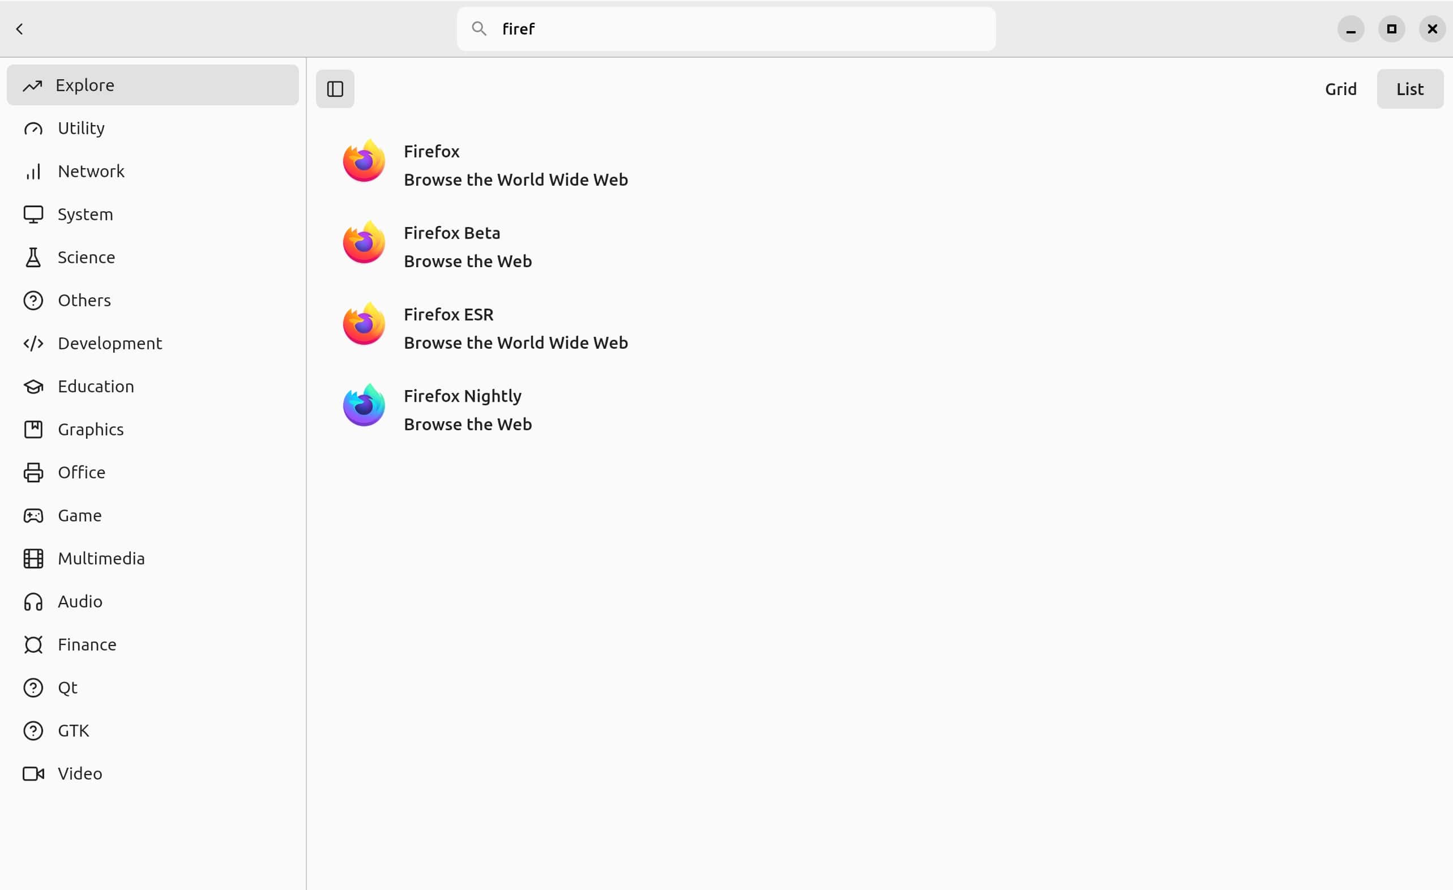Switch to List view
Image resolution: width=1453 pixels, height=890 pixels.
coord(1409,89)
